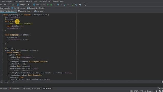Close the main.dart editor tab
The height and width of the screenshot is (92, 163).
pyautogui.click(x=45, y=11)
